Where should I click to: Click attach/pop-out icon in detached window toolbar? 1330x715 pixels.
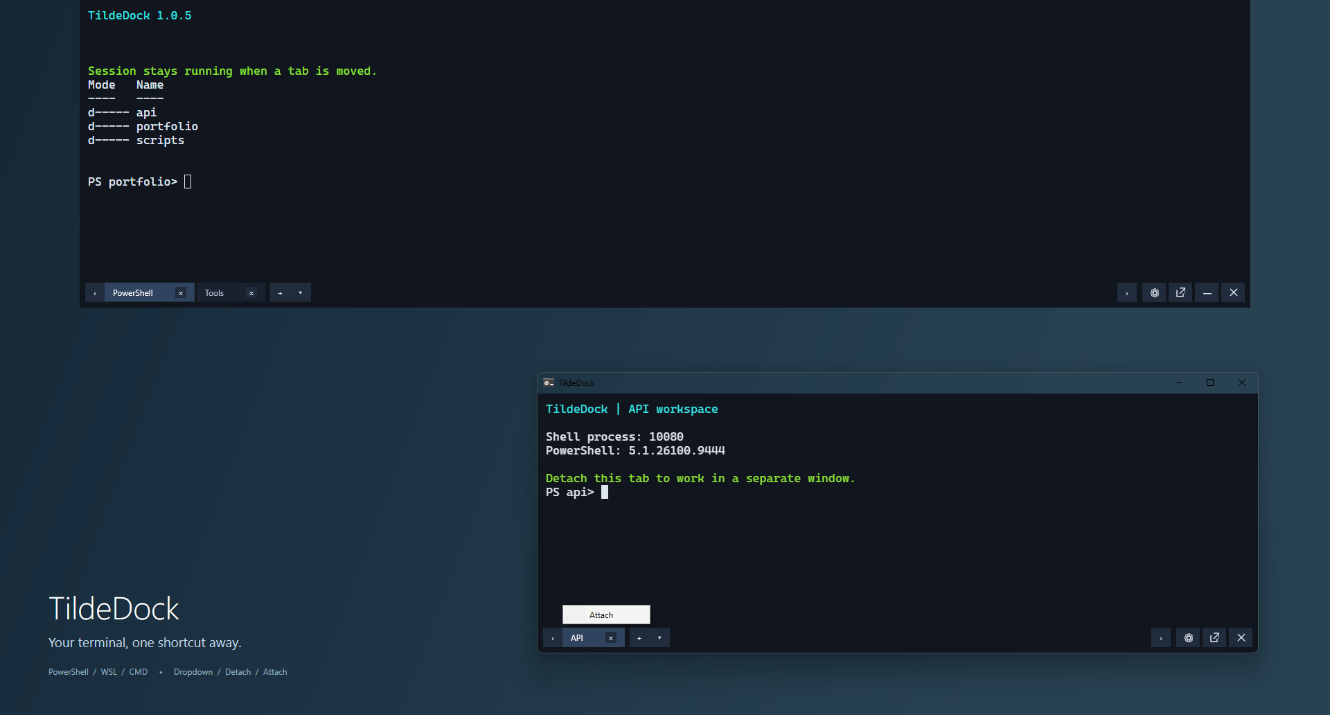(x=1214, y=638)
